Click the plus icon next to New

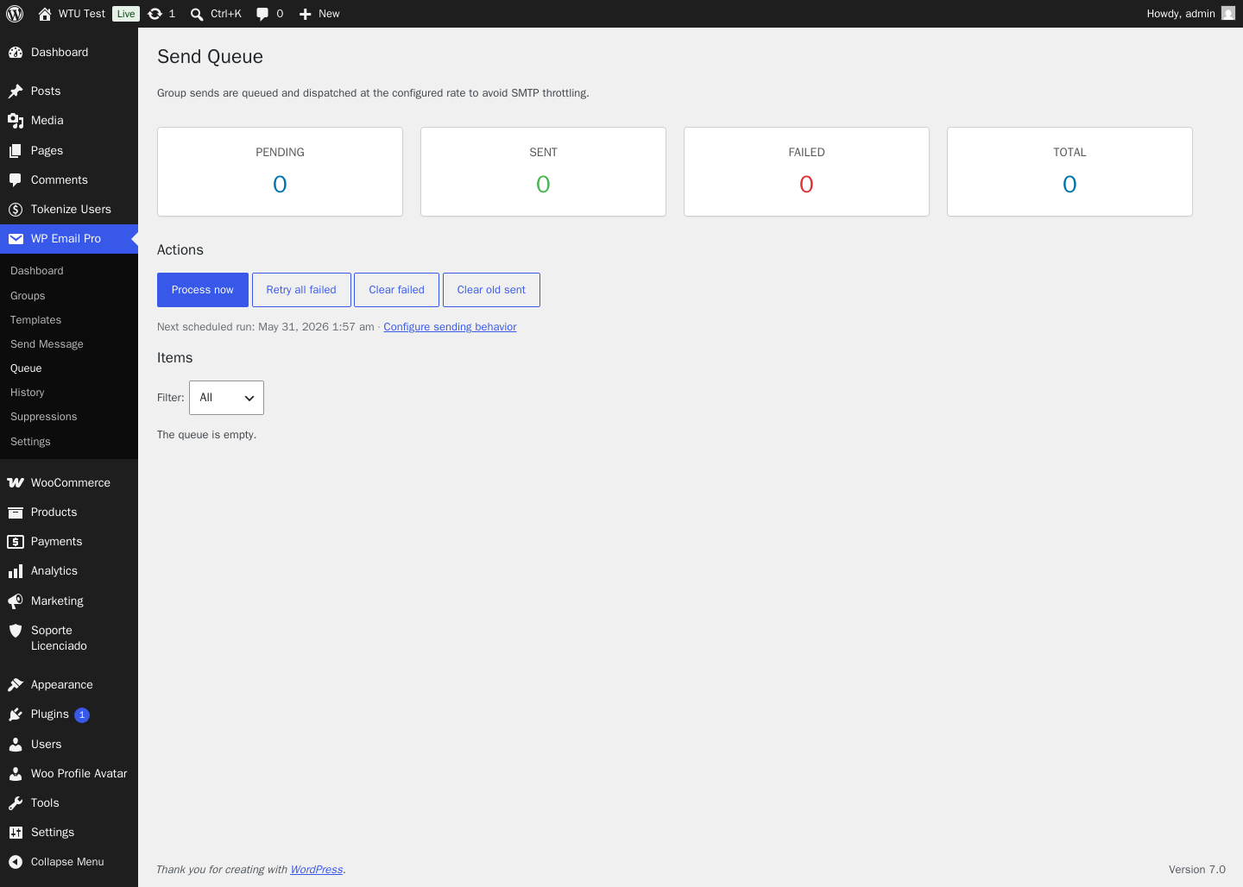tap(305, 14)
